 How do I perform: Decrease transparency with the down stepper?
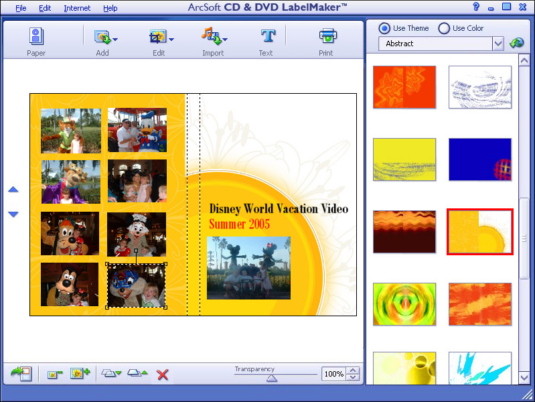coord(353,377)
